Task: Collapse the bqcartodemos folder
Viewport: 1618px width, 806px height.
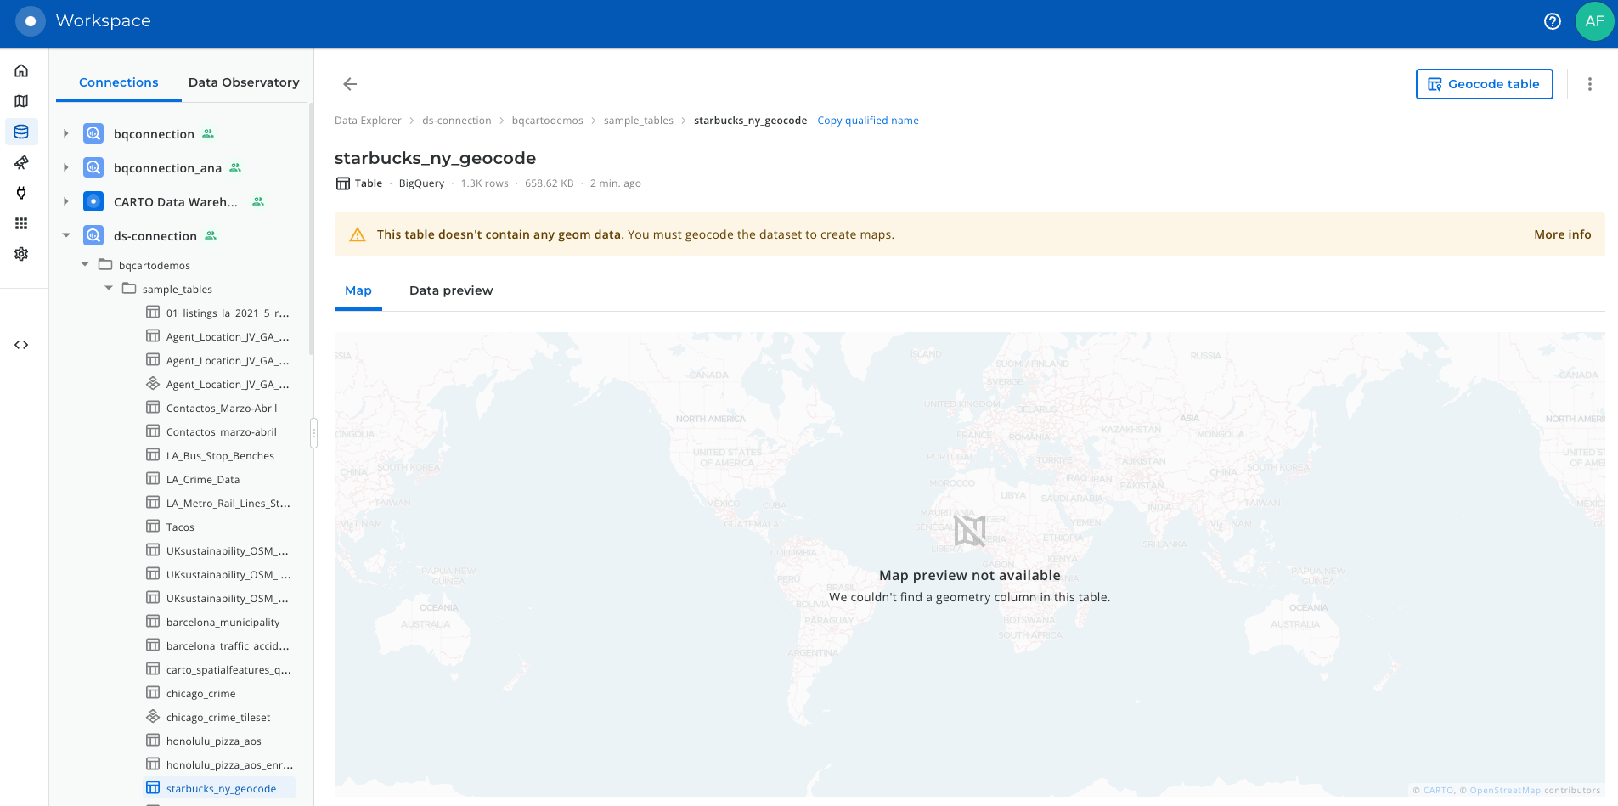Action: pos(85,264)
